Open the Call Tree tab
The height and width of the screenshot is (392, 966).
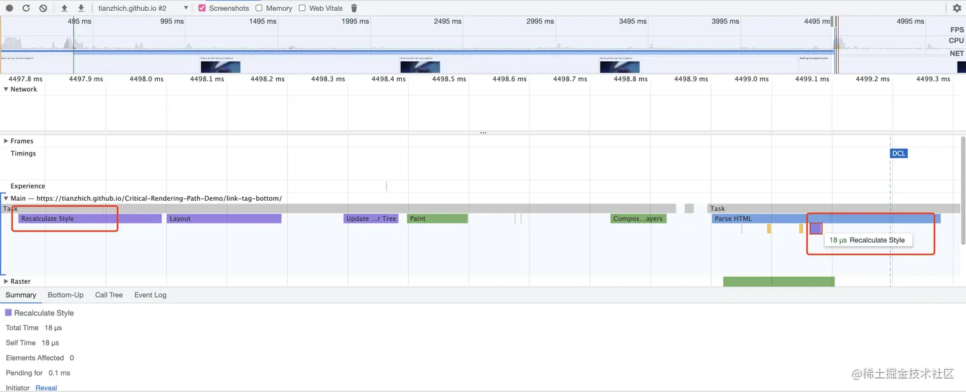pyautogui.click(x=109, y=295)
